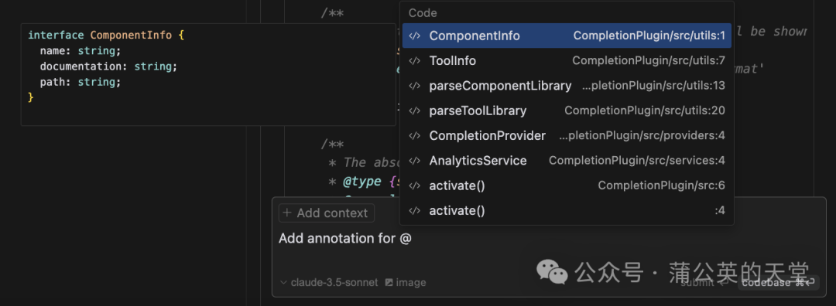The width and height of the screenshot is (836, 306).
Task: Select ToolInfo from the suggestion list
Action: click(567, 61)
